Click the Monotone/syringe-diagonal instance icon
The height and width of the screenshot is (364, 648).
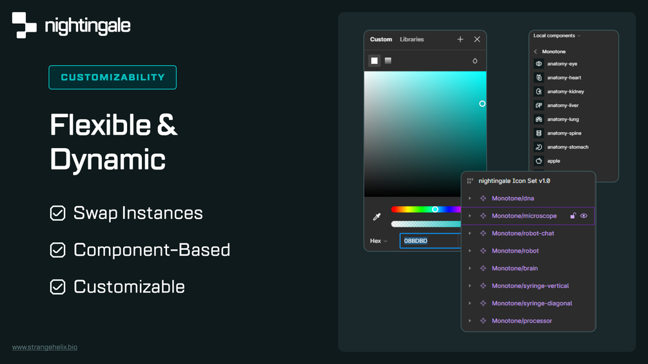pos(483,303)
